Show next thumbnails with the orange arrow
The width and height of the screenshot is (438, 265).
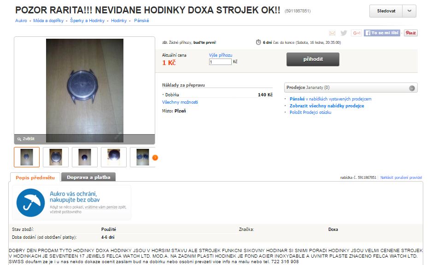(x=155, y=158)
